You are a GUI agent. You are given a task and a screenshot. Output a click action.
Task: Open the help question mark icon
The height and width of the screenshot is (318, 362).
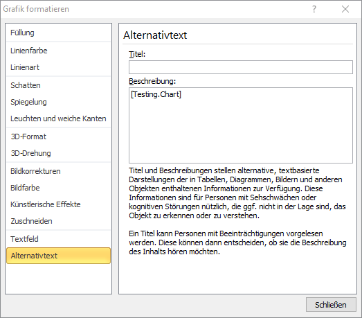coord(314,9)
